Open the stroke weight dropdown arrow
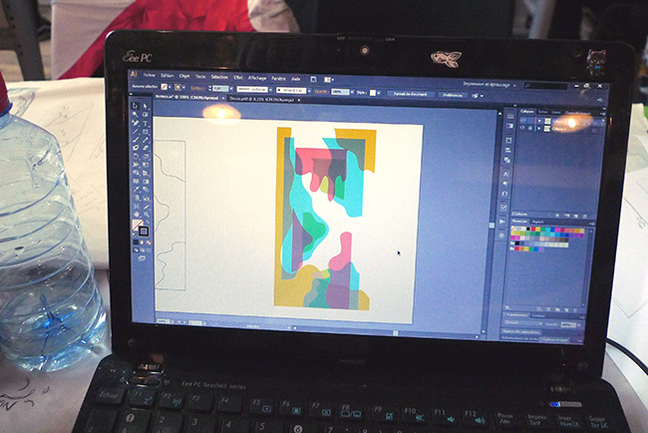The width and height of the screenshot is (648, 433). (x=231, y=89)
